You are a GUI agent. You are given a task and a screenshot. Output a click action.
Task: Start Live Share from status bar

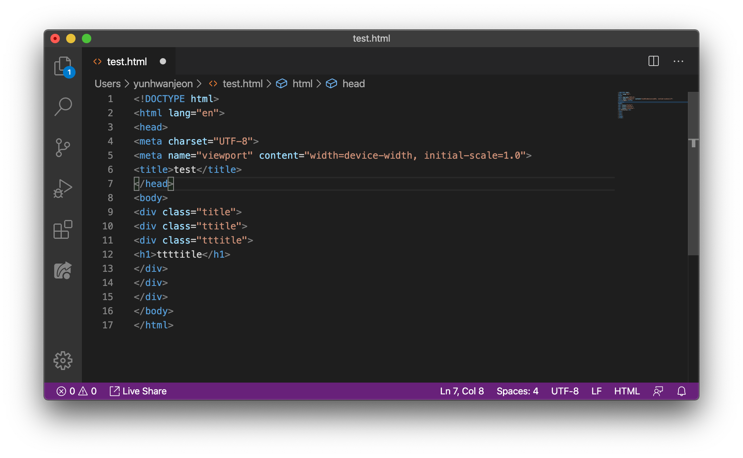click(x=138, y=391)
